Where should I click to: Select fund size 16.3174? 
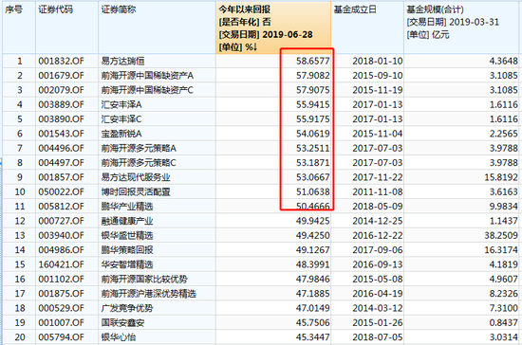pos(501,250)
